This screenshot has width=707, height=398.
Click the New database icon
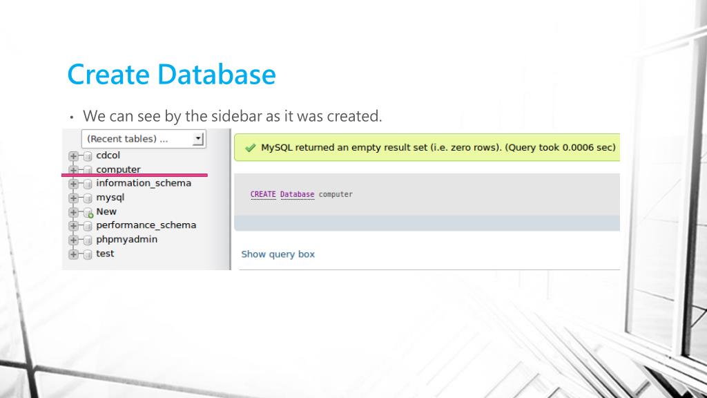pos(88,213)
